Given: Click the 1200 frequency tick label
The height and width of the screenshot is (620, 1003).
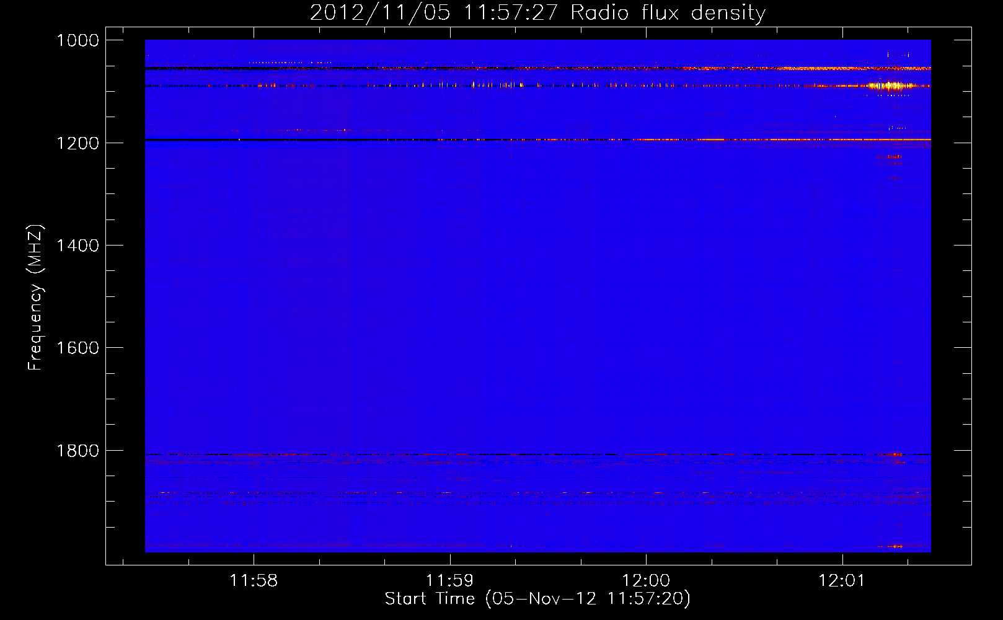Looking at the screenshot, I should (77, 143).
